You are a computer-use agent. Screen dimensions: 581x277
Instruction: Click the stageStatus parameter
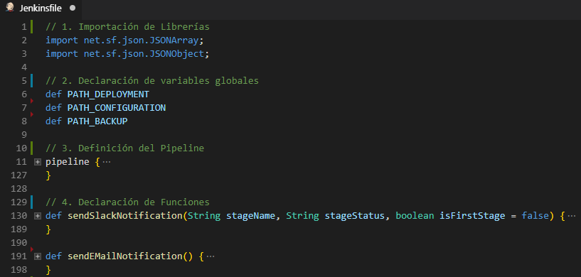[x=354, y=216]
